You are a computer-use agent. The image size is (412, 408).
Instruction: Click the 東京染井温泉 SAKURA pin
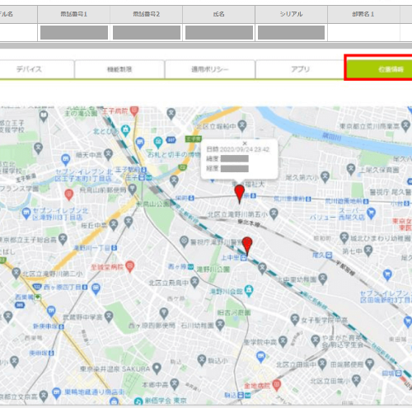pos(157,368)
